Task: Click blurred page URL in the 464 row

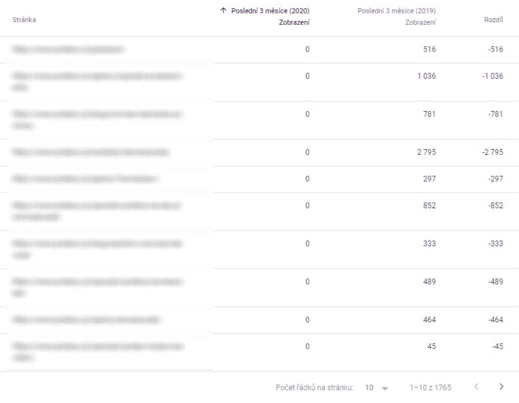Action: click(88, 320)
